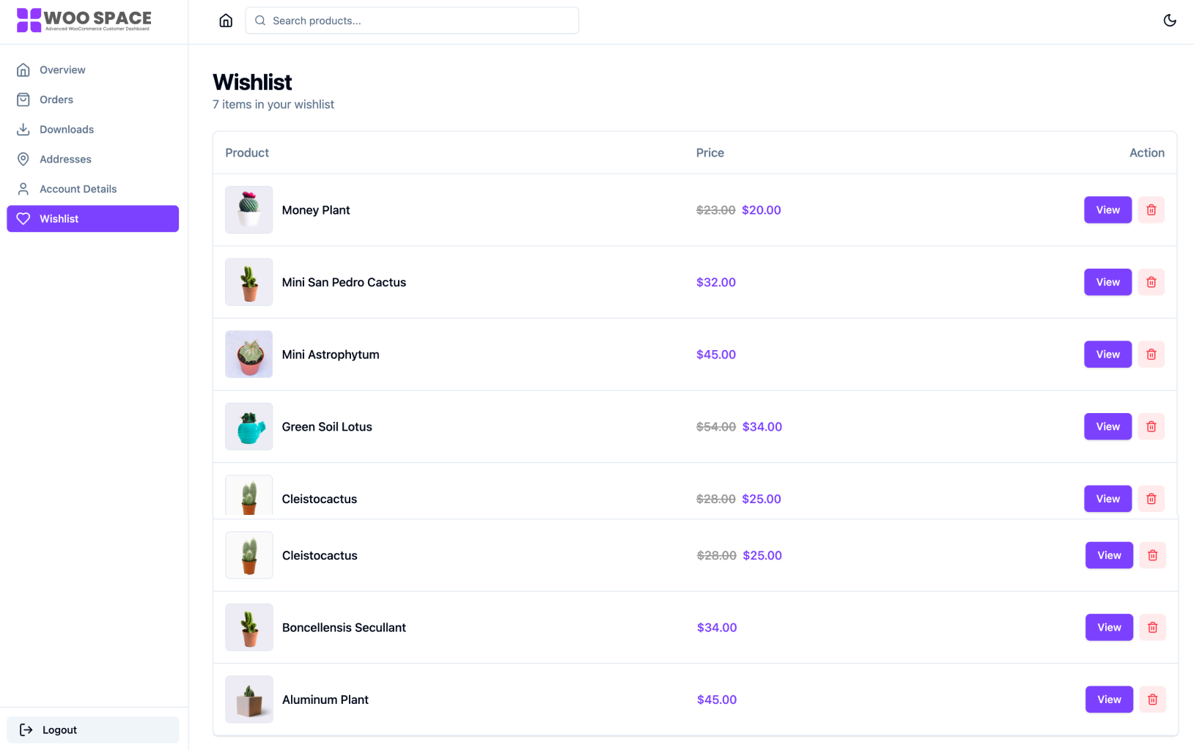View the Mini San Pedro Cactus product
This screenshot has width=1194, height=750.
click(x=1108, y=282)
